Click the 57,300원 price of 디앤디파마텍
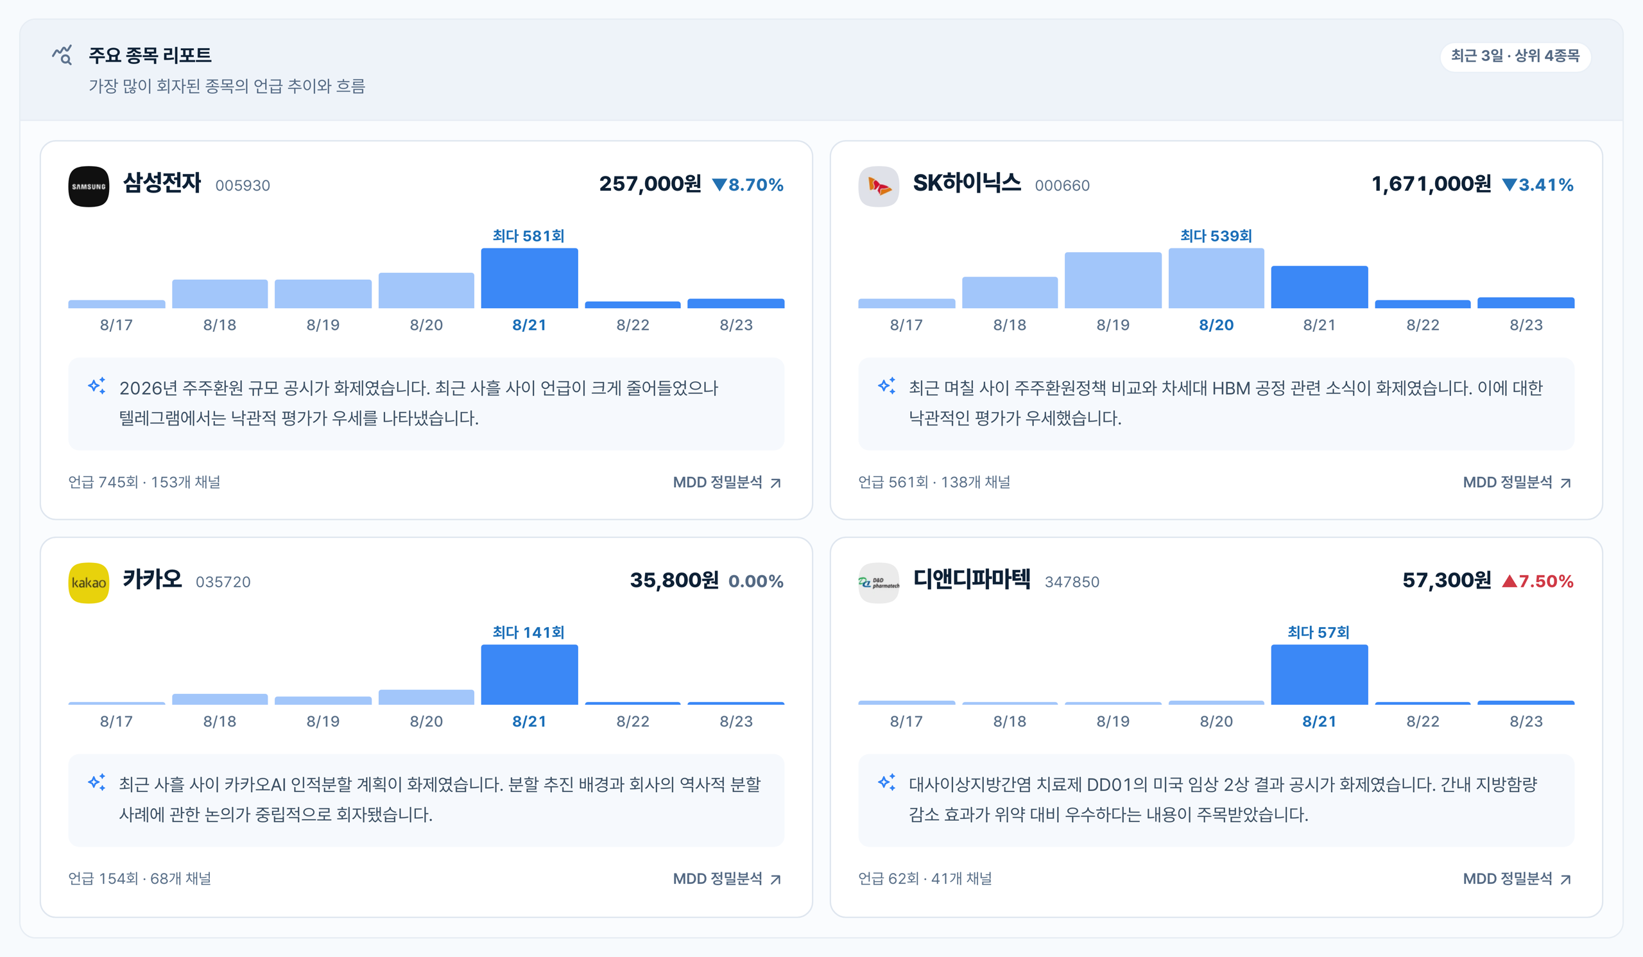The width and height of the screenshot is (1643, 957). (1447, 580)
